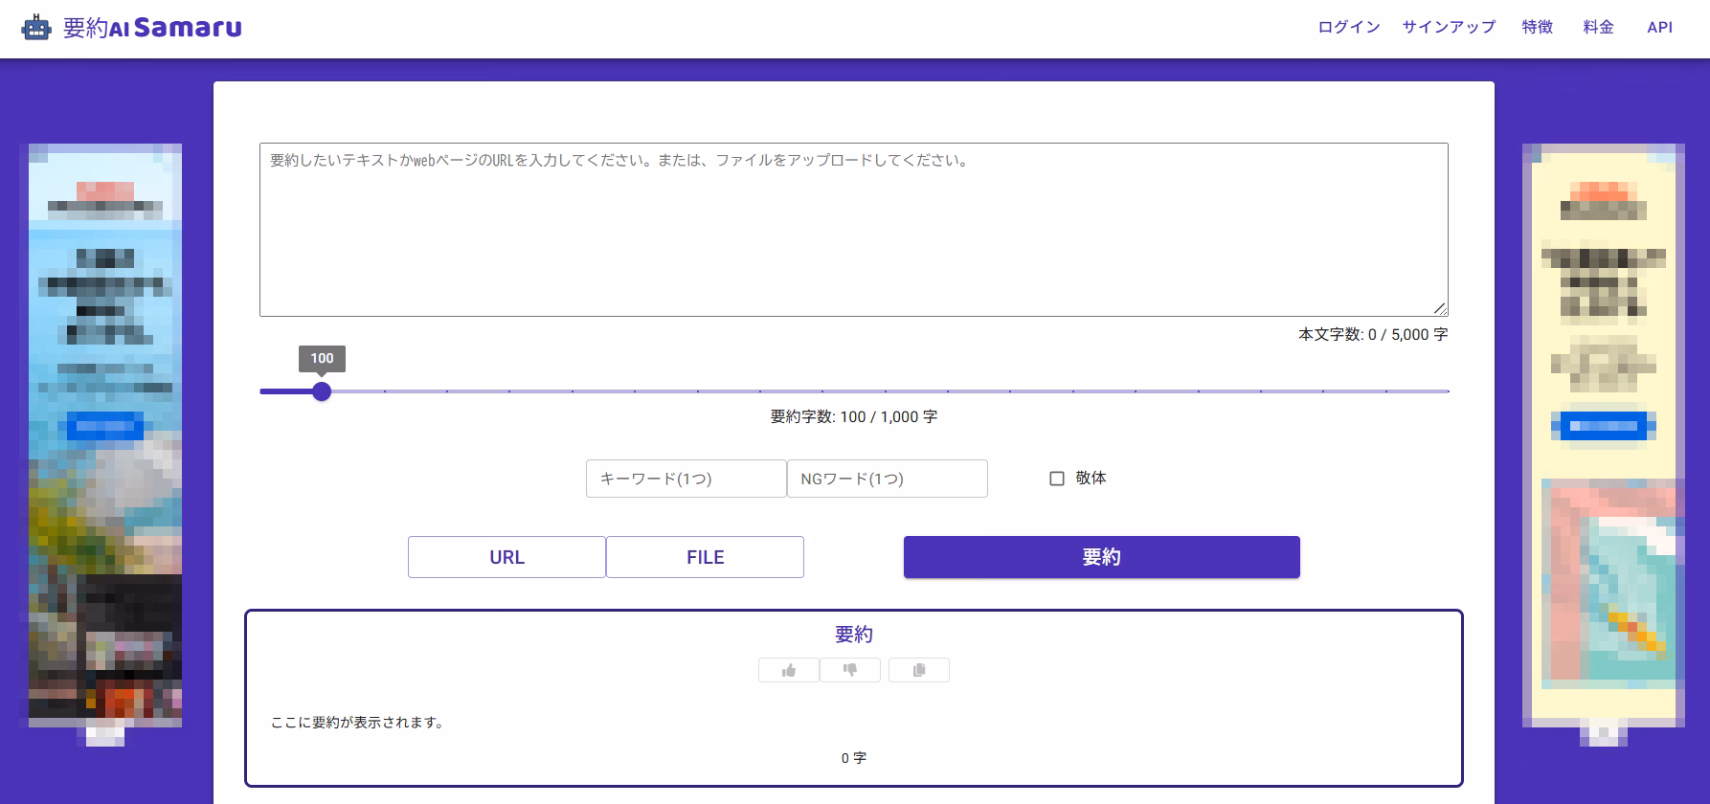1710x804 pixels.
Task: Click the Samaru robot logo icon
Action: click(36, 28)
